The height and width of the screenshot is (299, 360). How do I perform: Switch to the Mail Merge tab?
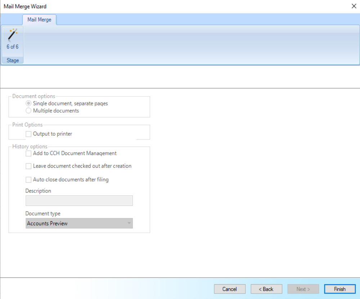click(x=39, y=20)
